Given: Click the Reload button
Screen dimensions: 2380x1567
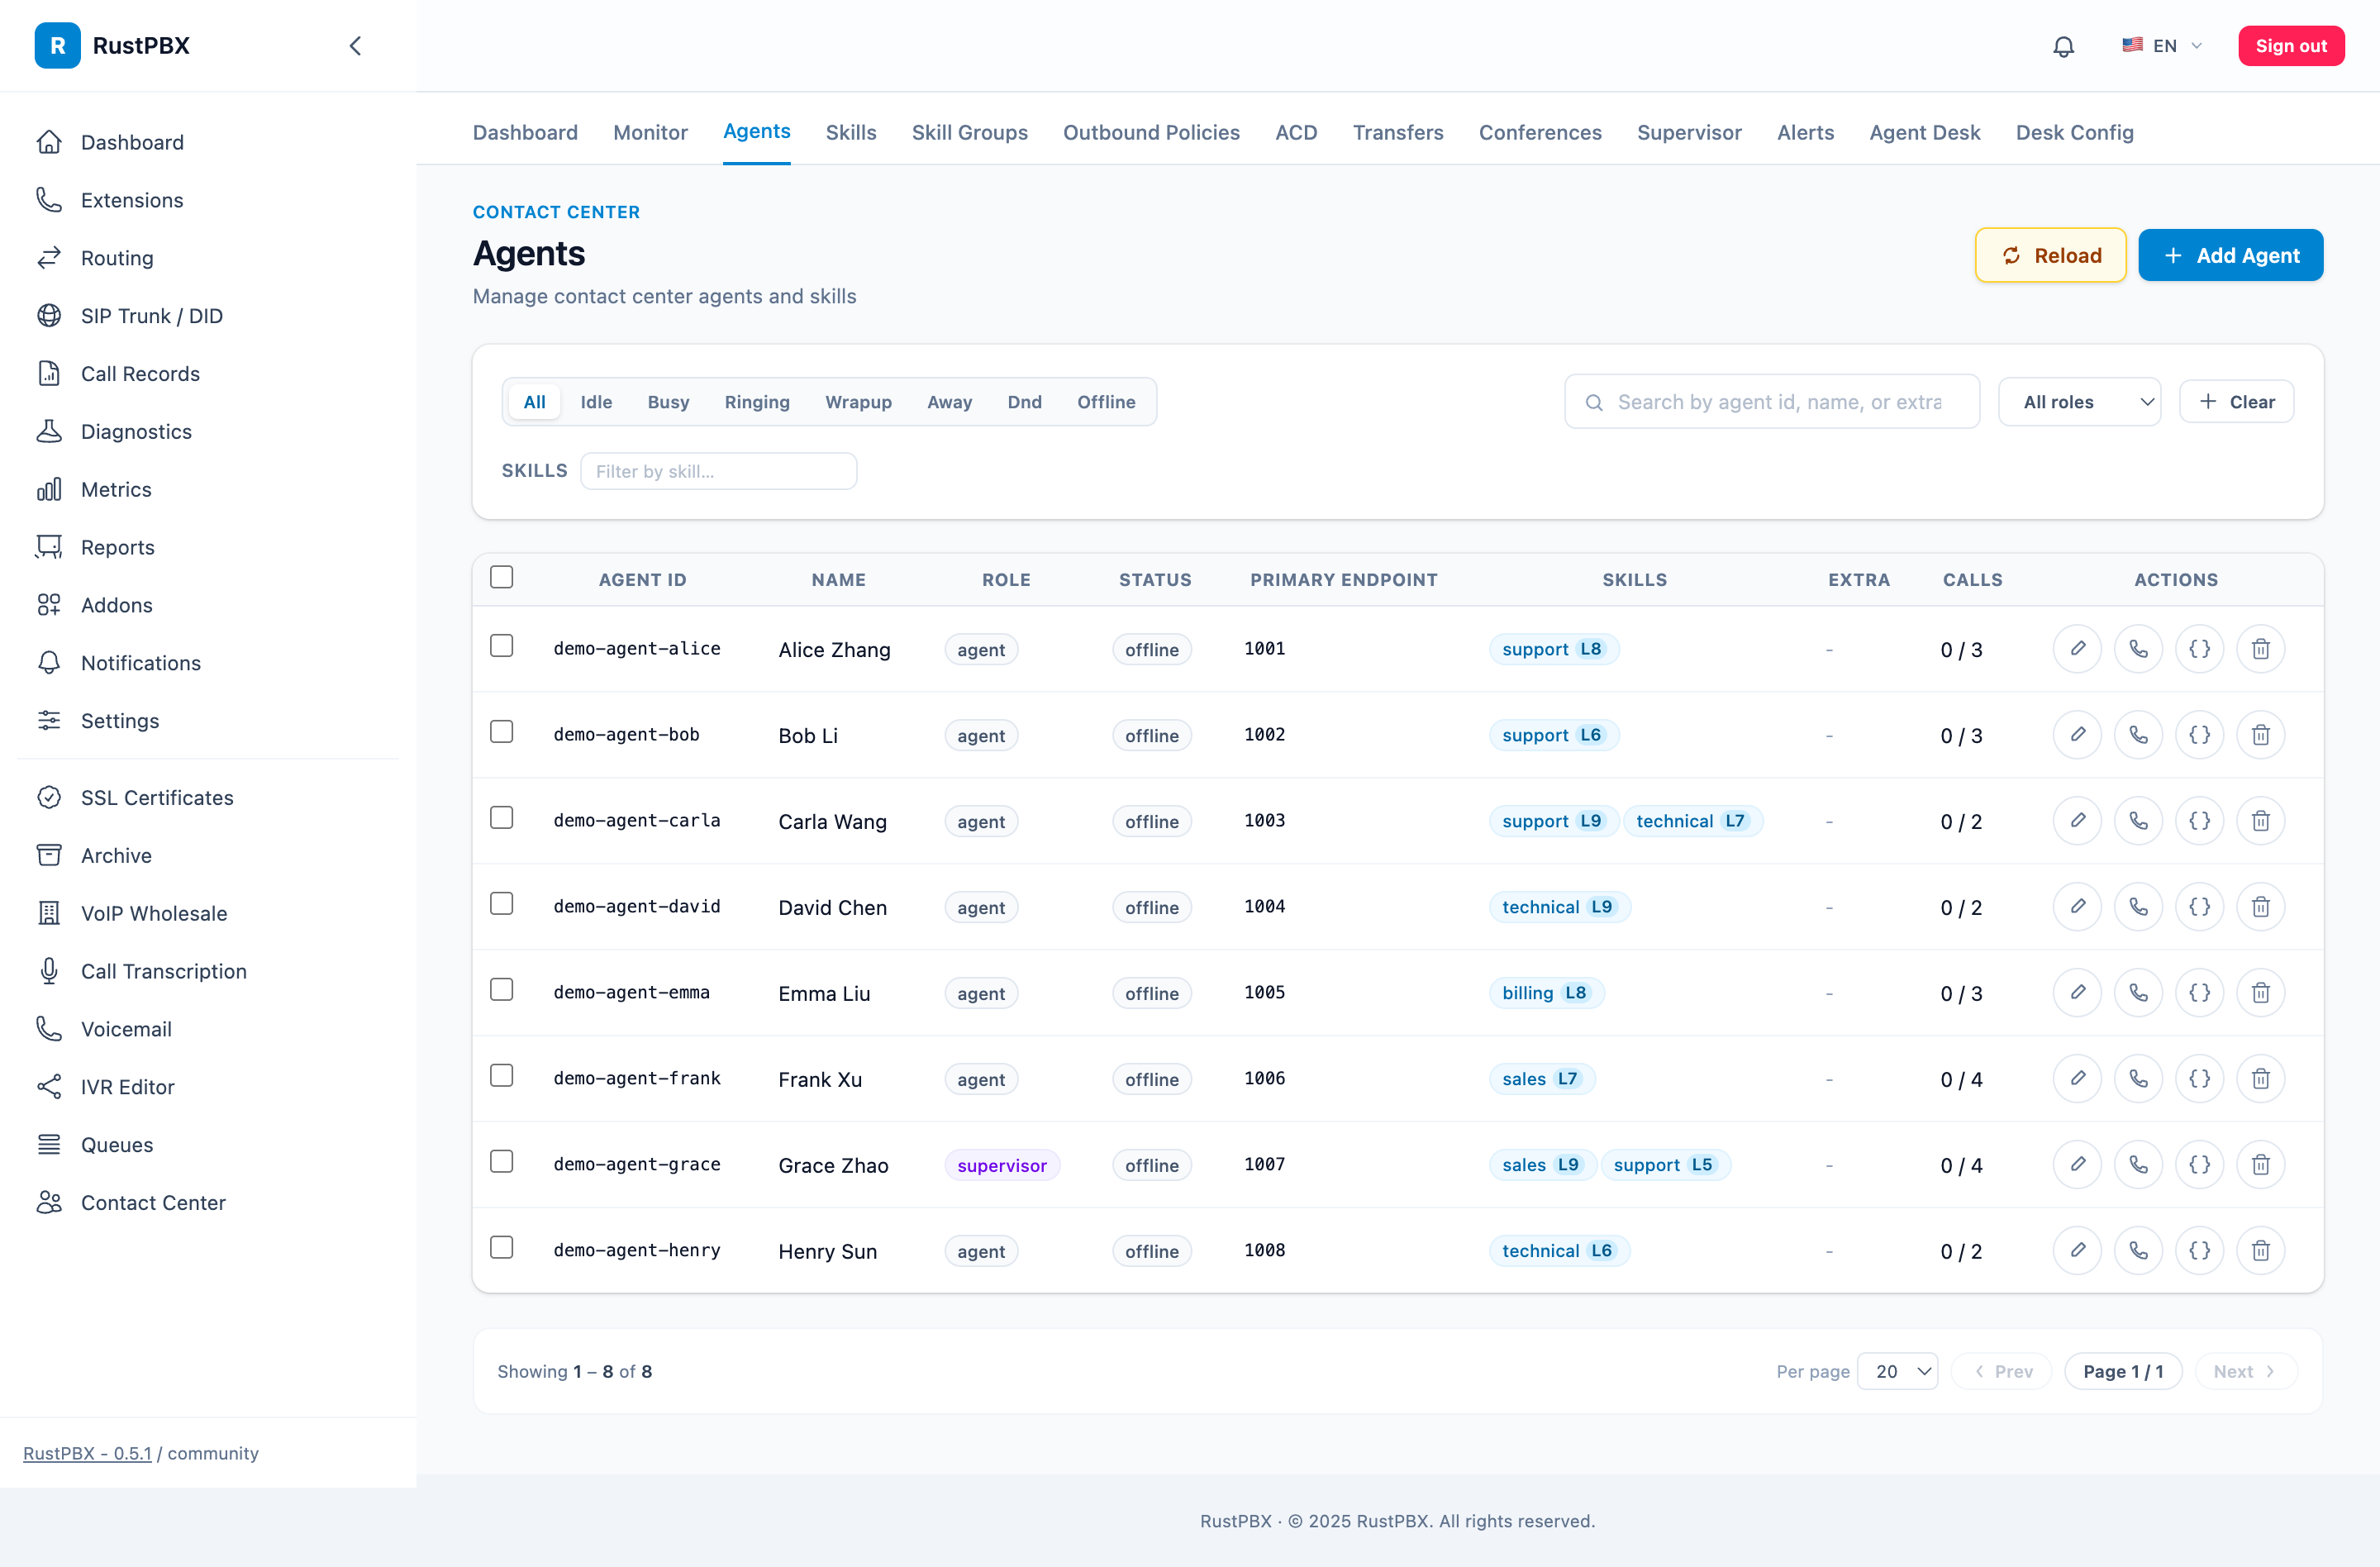Looking at the screenshot, I should coord(2050,256).
